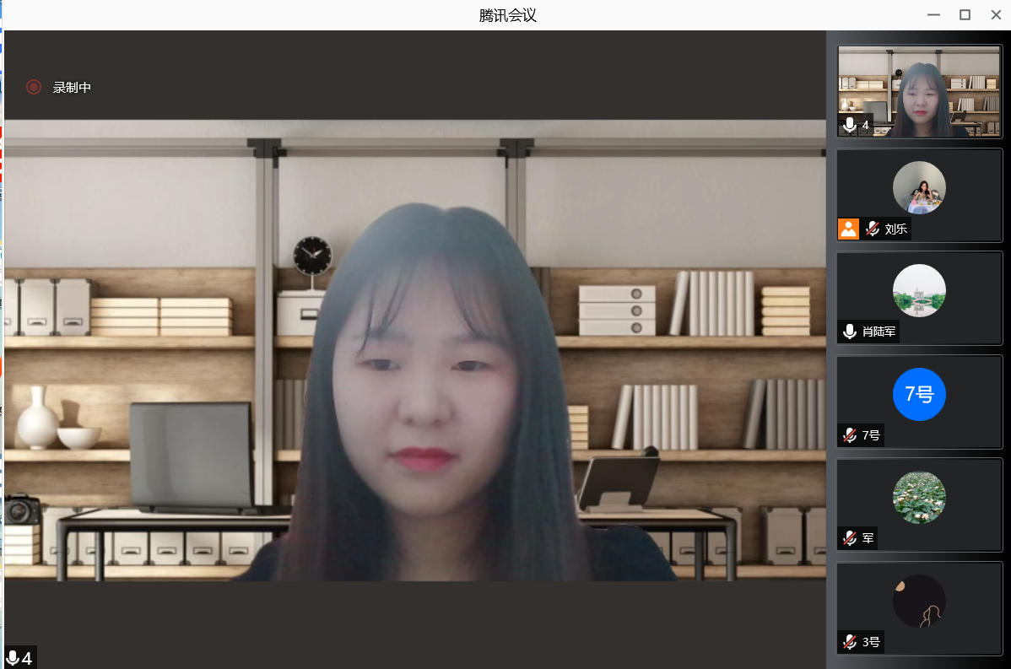
Task: Select the video thumbnail of participant 4
Action: (x=919, y=91)
